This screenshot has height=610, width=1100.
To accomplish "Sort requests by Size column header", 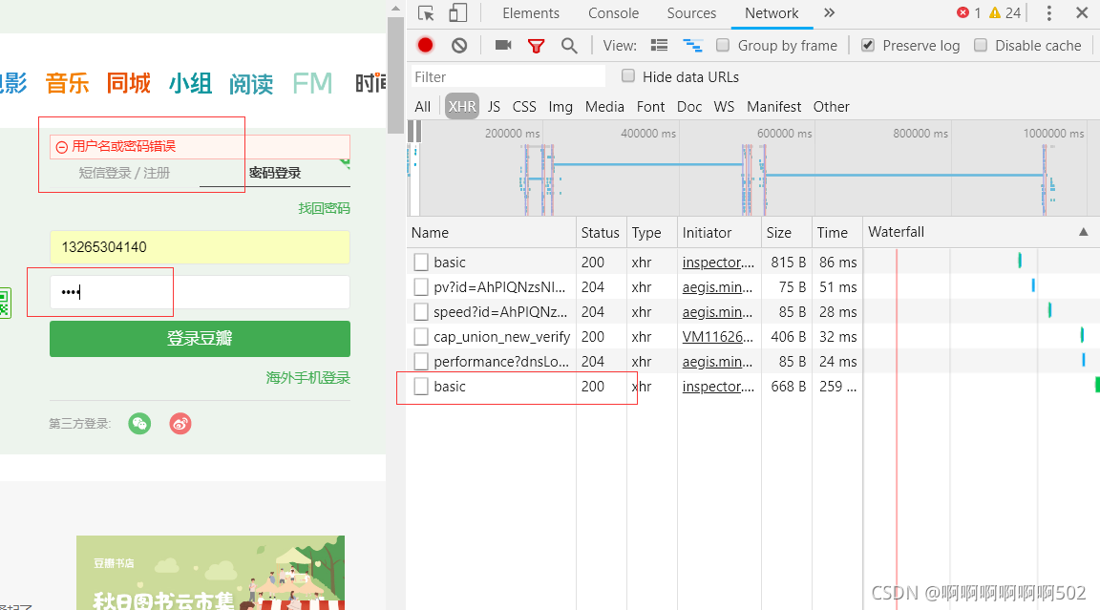I will pos(785,233).
